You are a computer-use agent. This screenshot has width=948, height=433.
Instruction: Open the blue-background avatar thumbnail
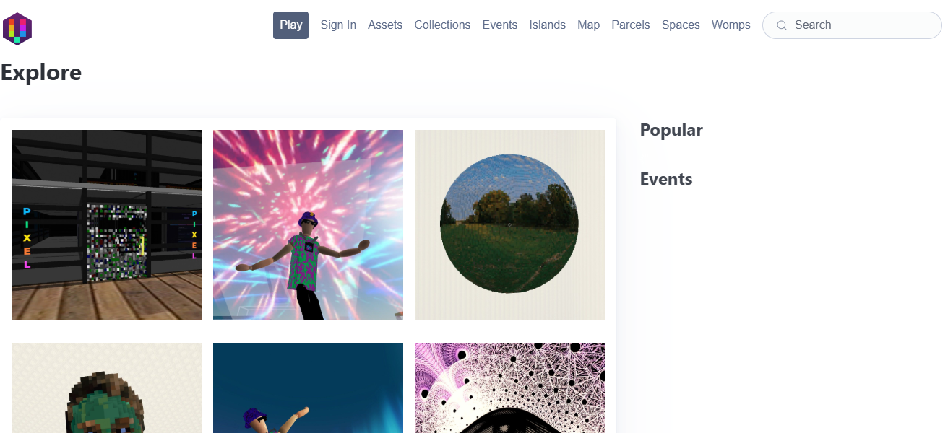[308, 388]
